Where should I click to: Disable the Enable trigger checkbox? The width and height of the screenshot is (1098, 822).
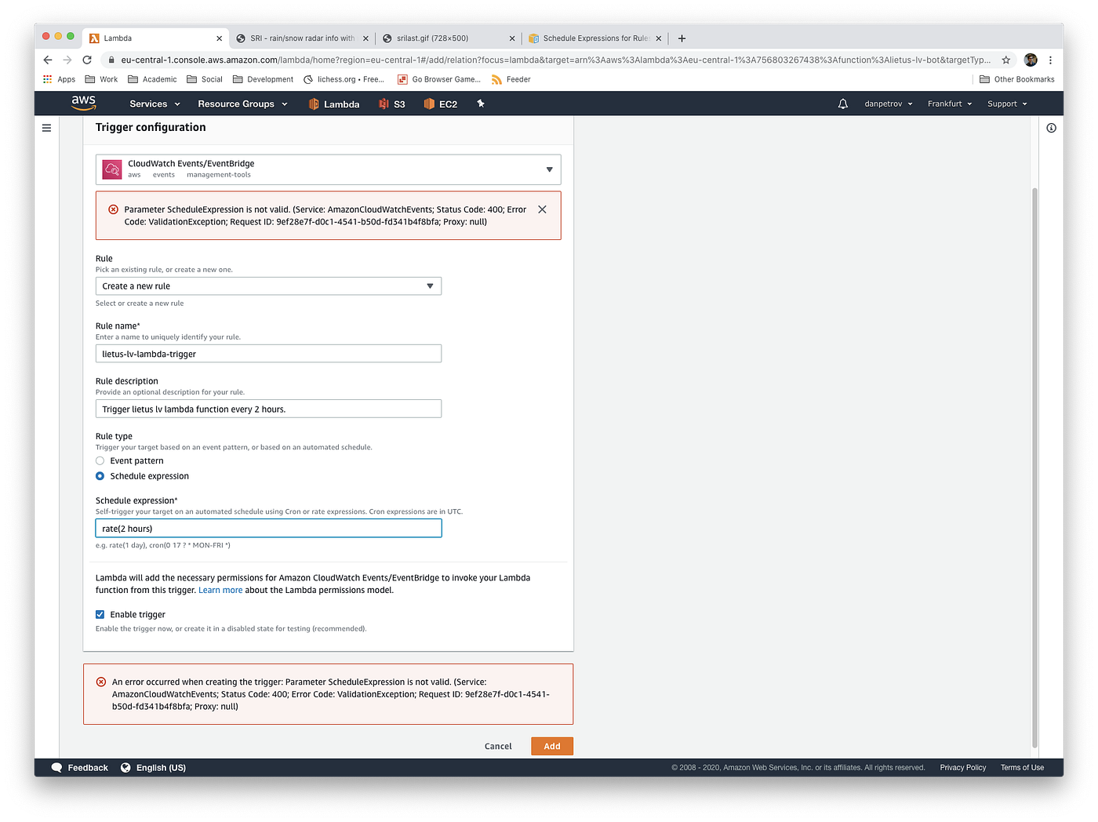(100, 614)
